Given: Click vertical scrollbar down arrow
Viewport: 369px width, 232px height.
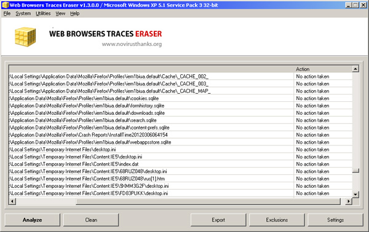Looking at the screenshot, I should 355,194.
